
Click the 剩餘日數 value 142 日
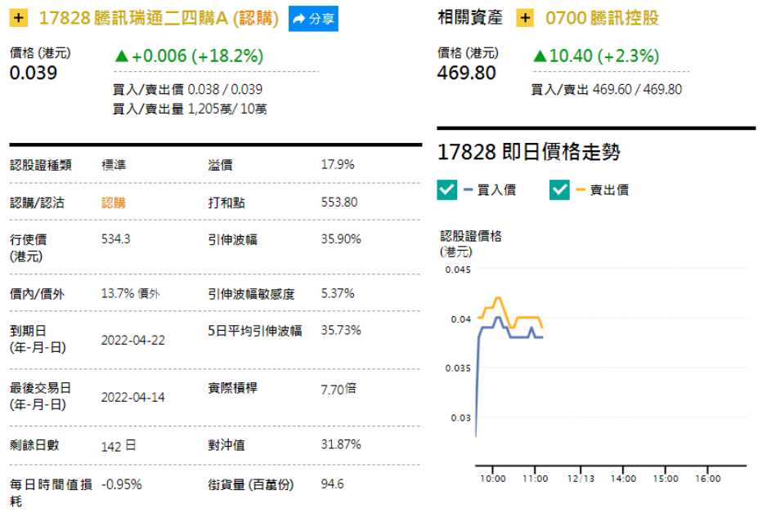click(x=119, y=446)
